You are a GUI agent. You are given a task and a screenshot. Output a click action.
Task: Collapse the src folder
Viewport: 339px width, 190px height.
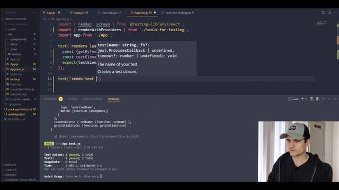tap(10, 34)
